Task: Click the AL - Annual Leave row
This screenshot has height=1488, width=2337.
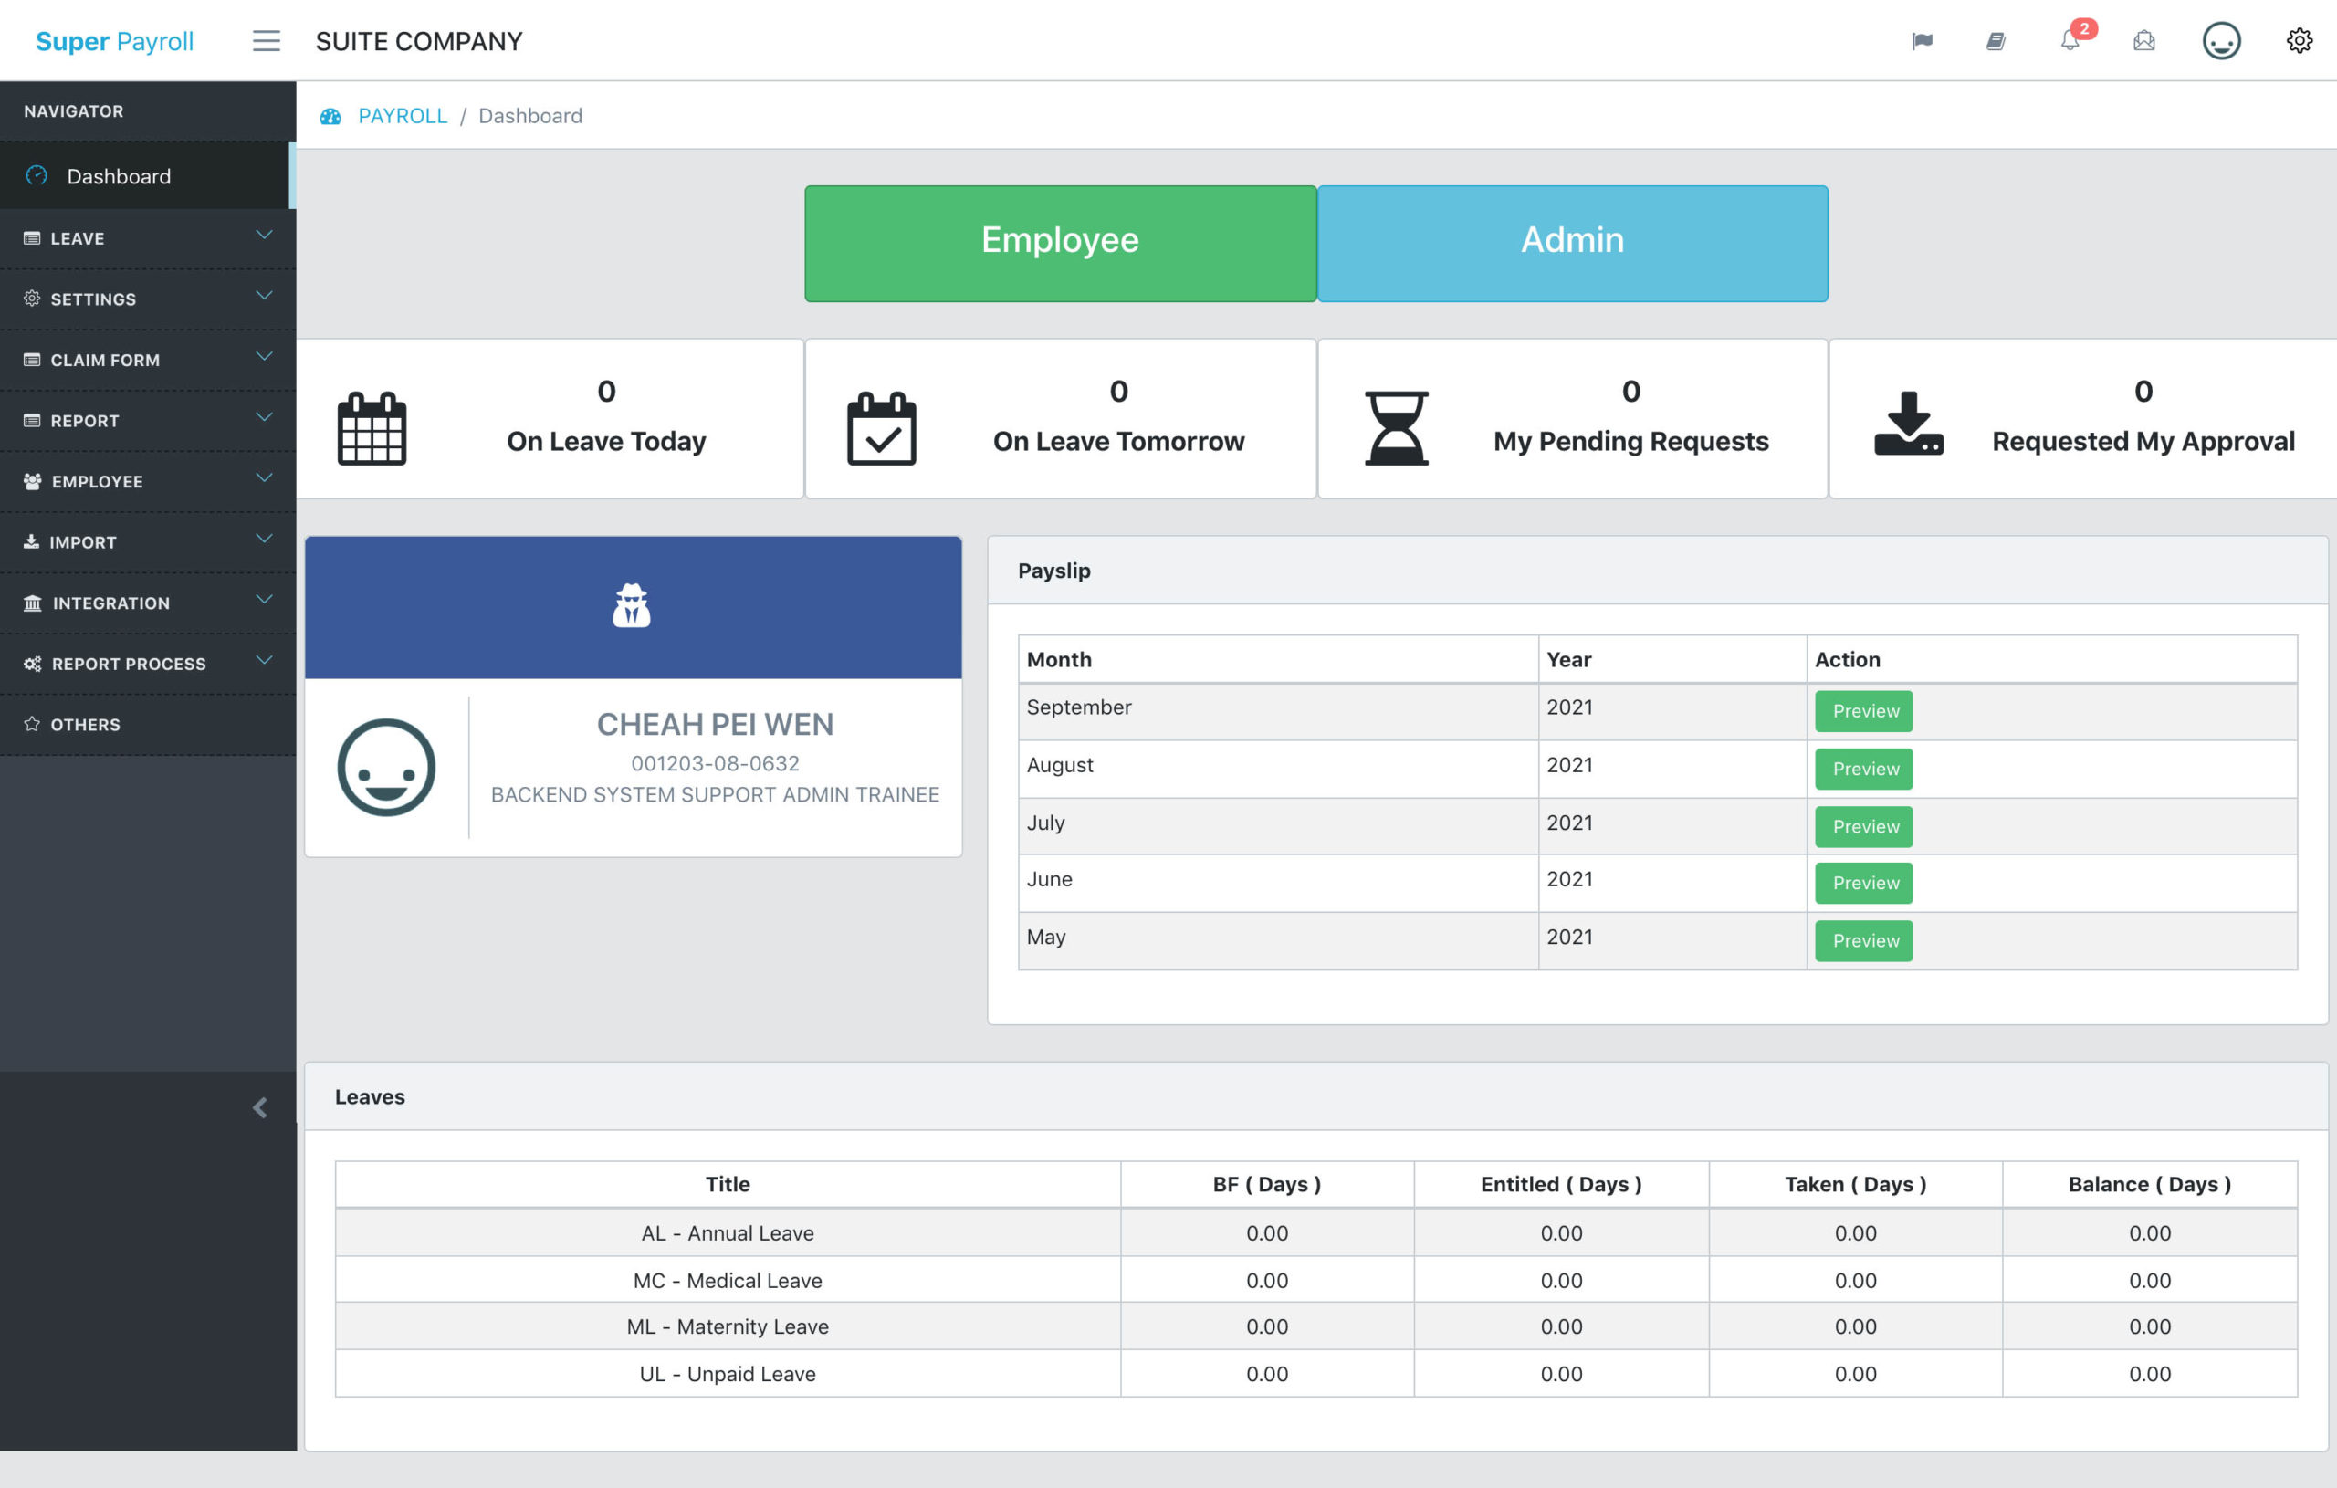Action: pos(728,1232)
